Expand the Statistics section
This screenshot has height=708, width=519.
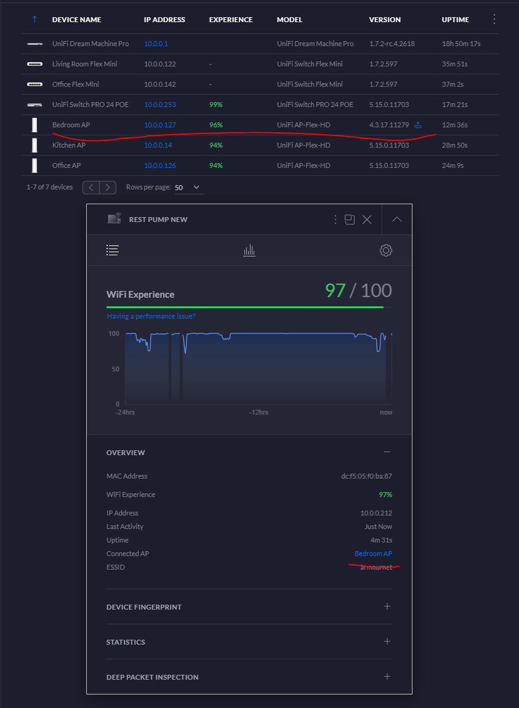coord(387,642)
